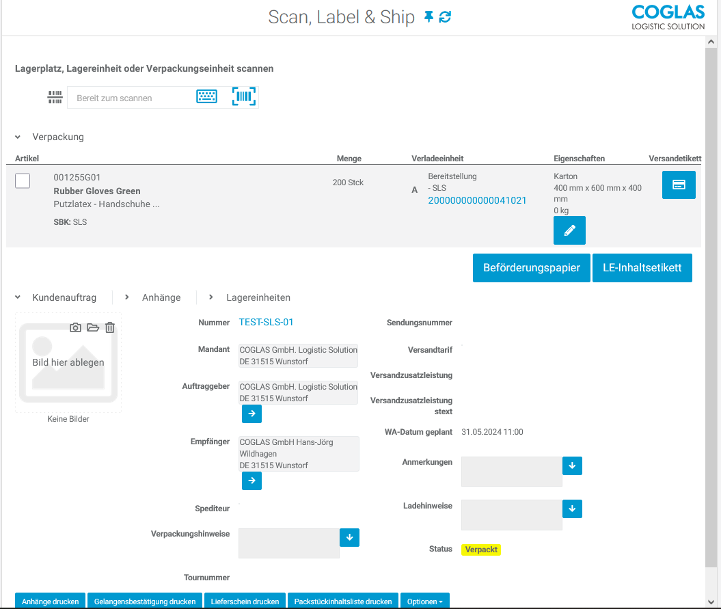721x609 pixels.
Task: Activate the barcode scanner icon
Action: pyautogui.click(x=244, y=97)
